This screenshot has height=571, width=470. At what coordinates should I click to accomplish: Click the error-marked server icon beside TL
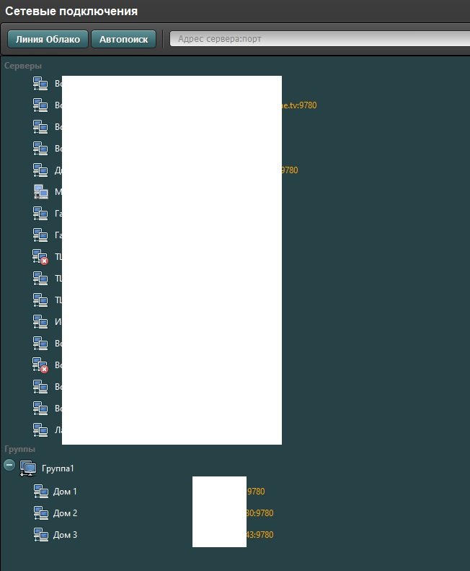pyautogui.click(x=40, y=257)
